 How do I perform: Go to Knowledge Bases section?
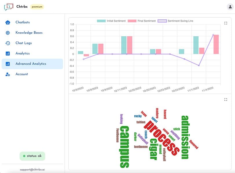click(x=29, y=33)
